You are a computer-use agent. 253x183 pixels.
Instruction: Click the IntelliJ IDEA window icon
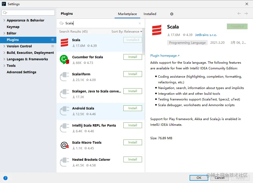tap(4, 4)
